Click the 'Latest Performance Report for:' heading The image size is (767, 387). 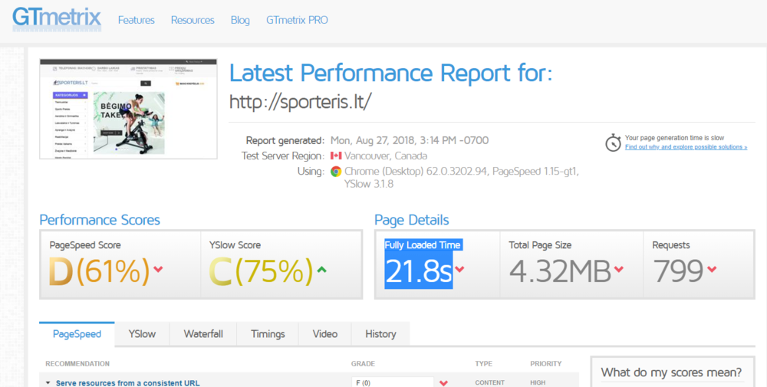(391, 74)
